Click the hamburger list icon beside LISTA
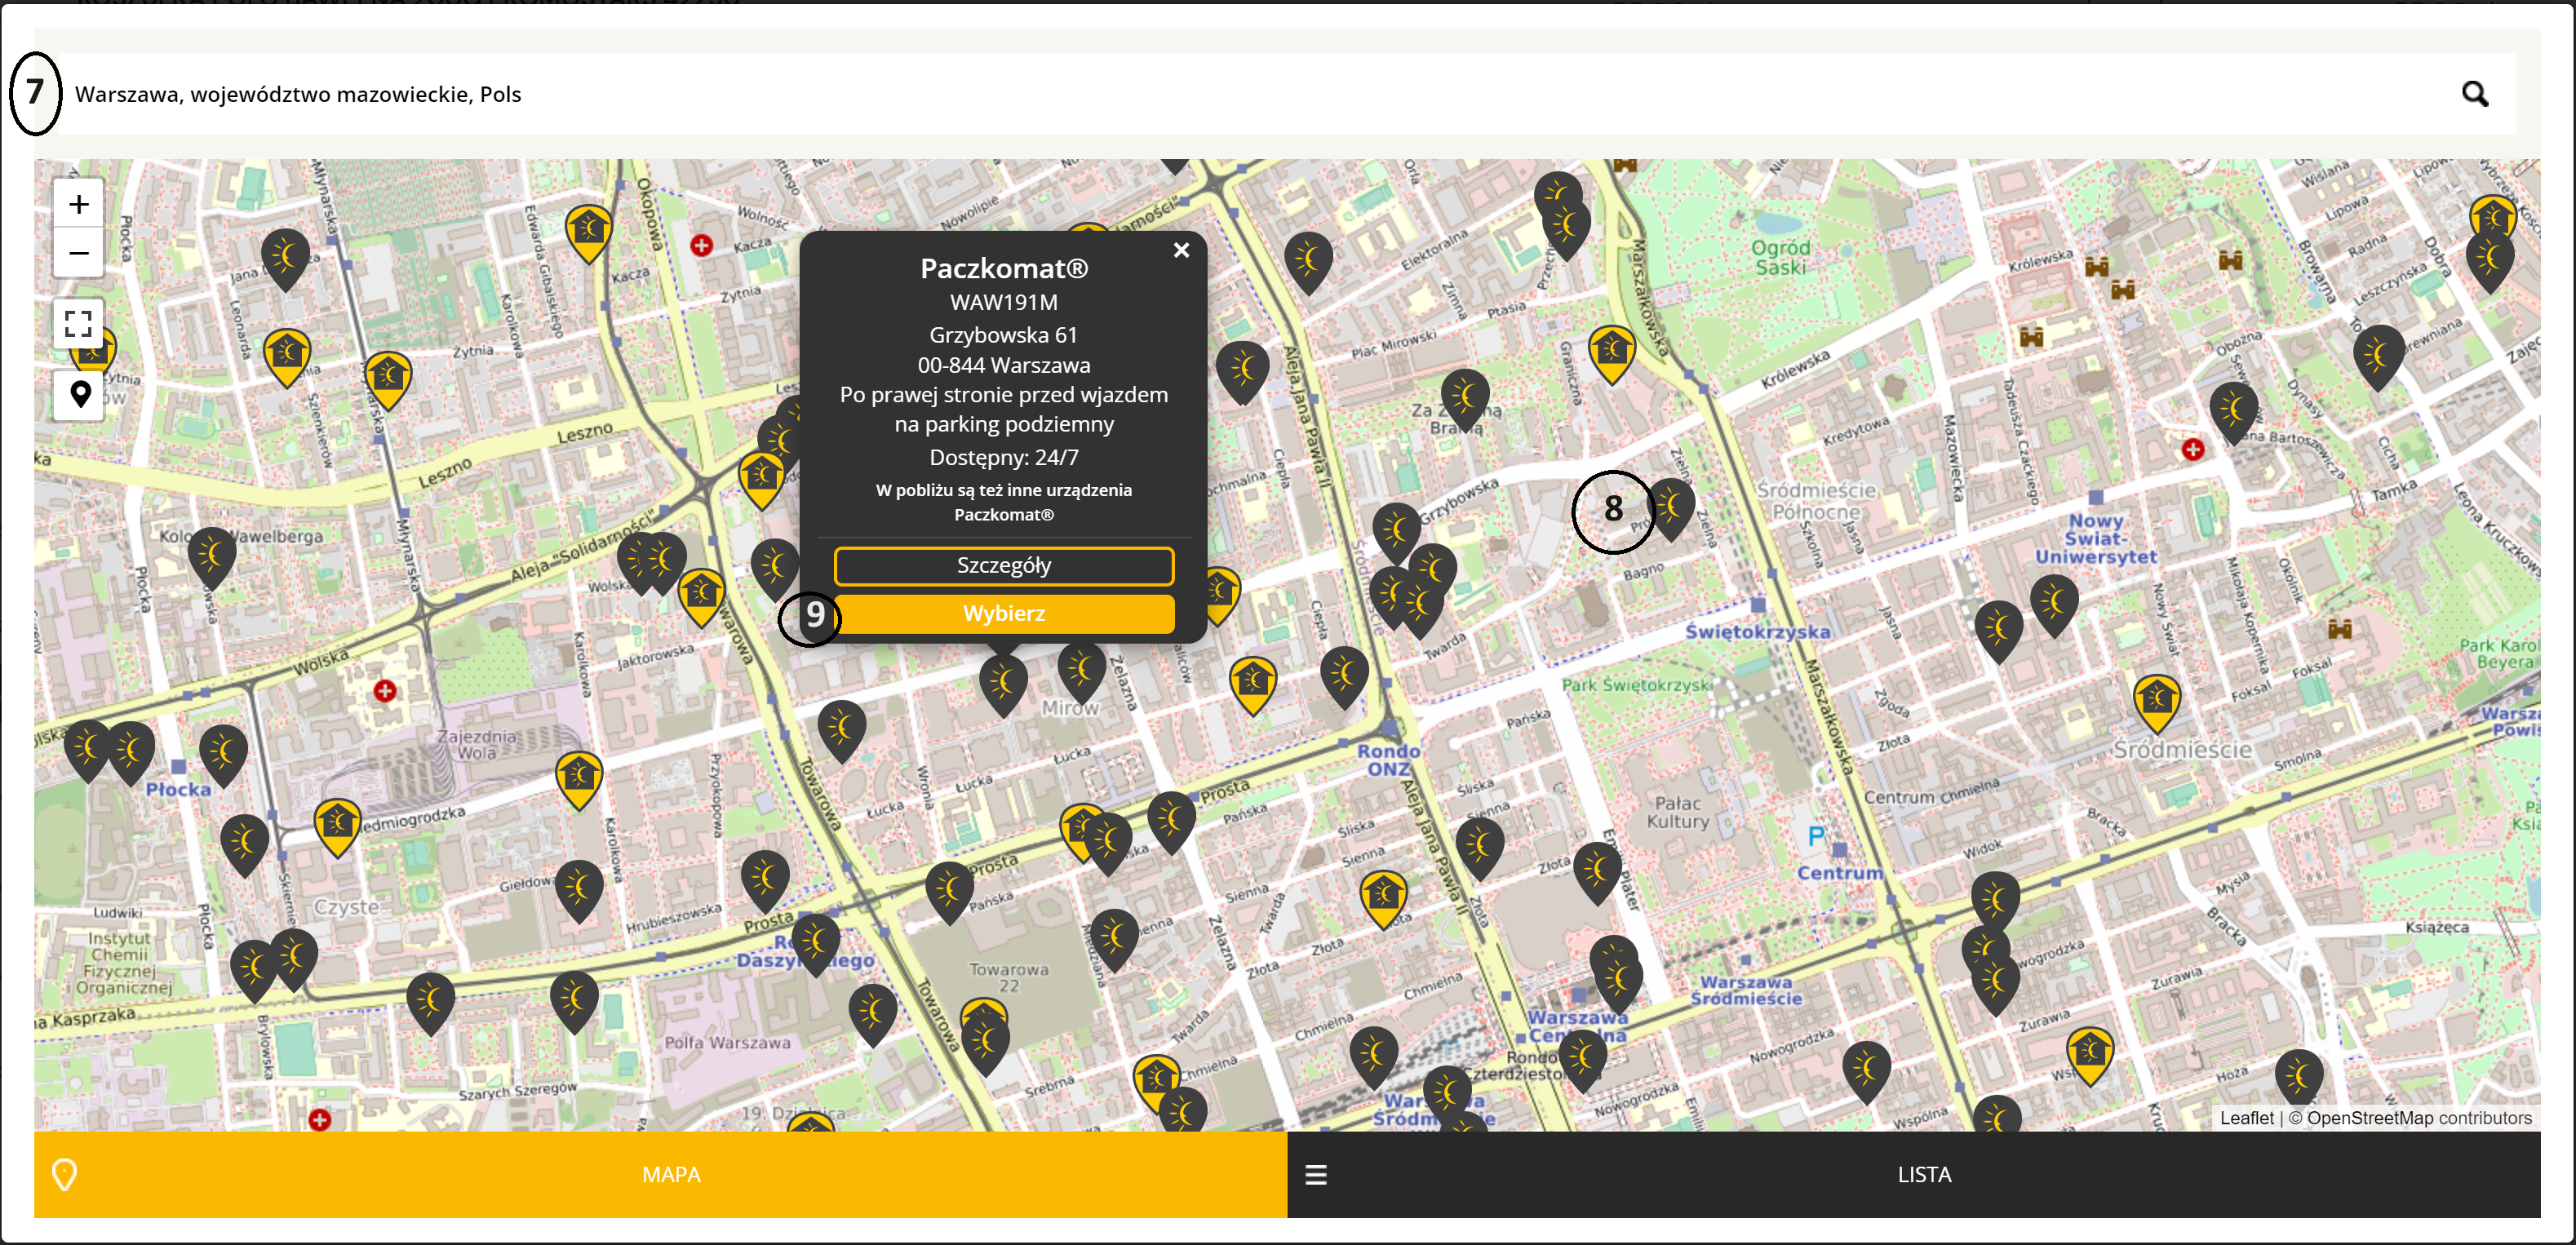 [x=1316, y=1175]
